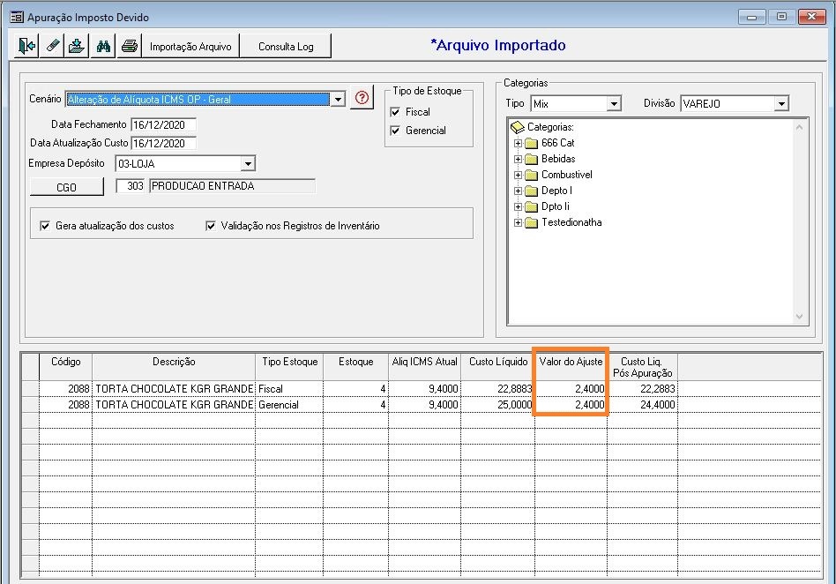The height and width of the screenshot is (584, 836).
Task: Click the binoculars search icon
Action: pos(103,46)
